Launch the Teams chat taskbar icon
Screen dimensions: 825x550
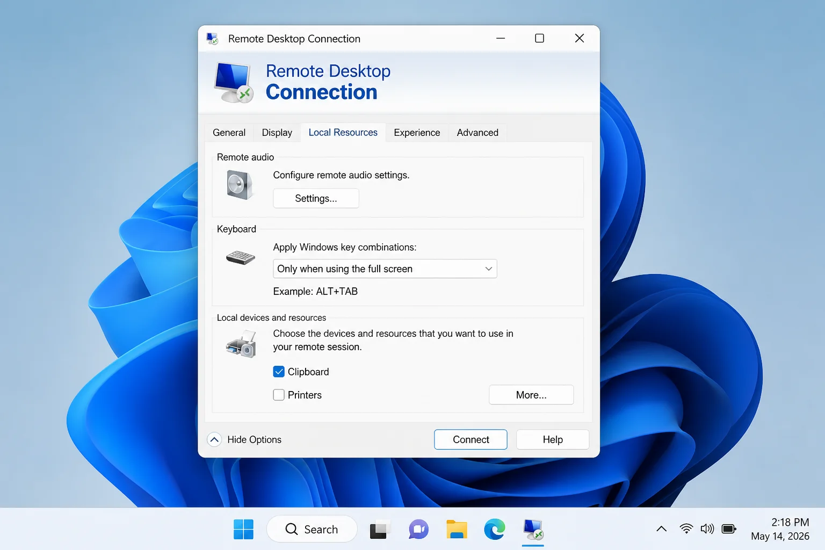(418, 530)
